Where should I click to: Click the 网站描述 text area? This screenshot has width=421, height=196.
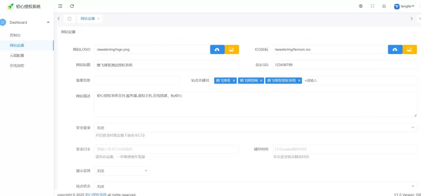[x=255, y=104]
